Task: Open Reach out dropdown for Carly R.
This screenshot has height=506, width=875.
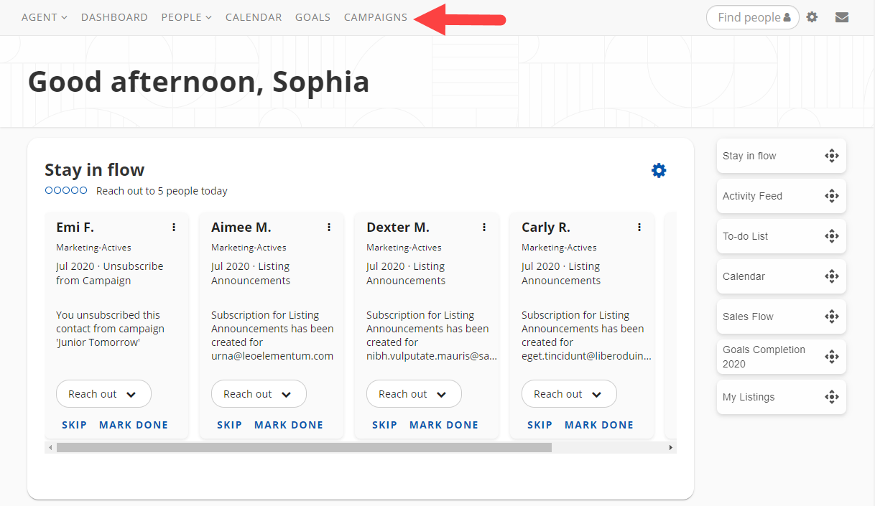Action: (569, 394)
